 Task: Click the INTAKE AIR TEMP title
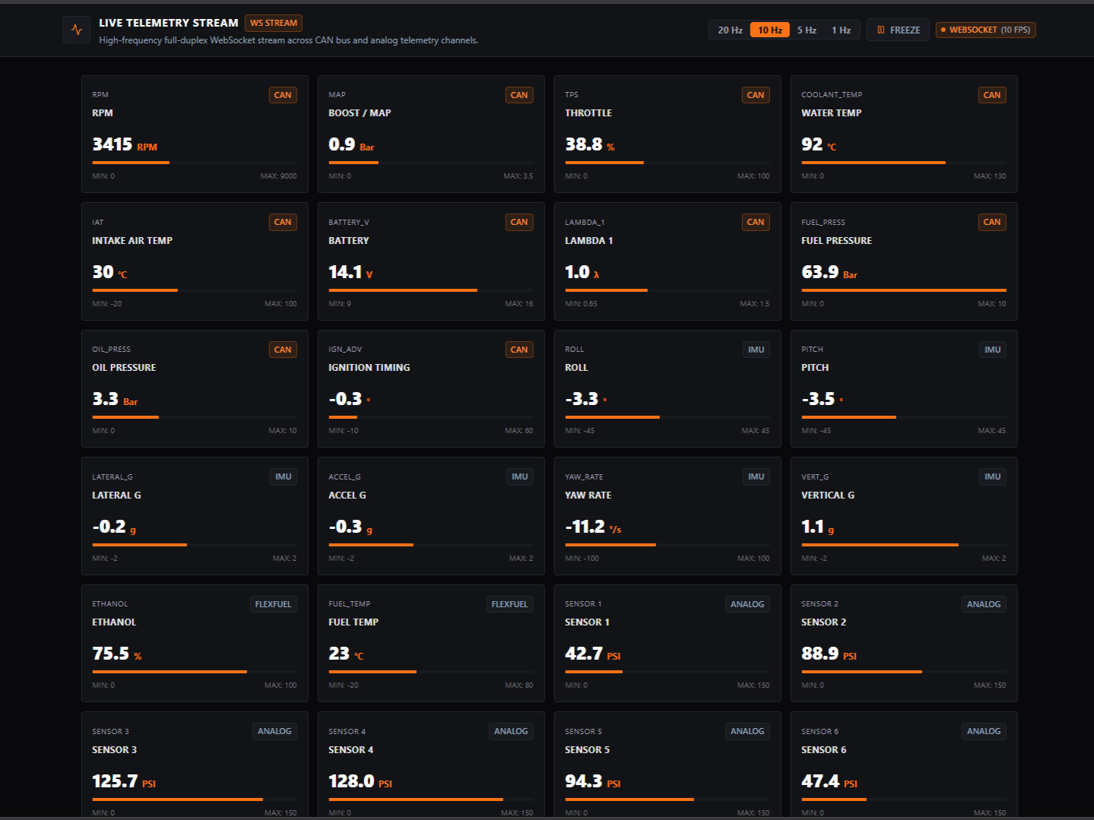click(x=132, y=241)
